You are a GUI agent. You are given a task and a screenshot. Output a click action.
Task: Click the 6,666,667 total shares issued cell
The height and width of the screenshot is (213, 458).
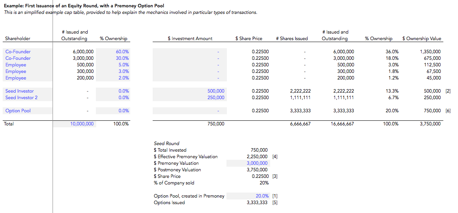point(300,124)
